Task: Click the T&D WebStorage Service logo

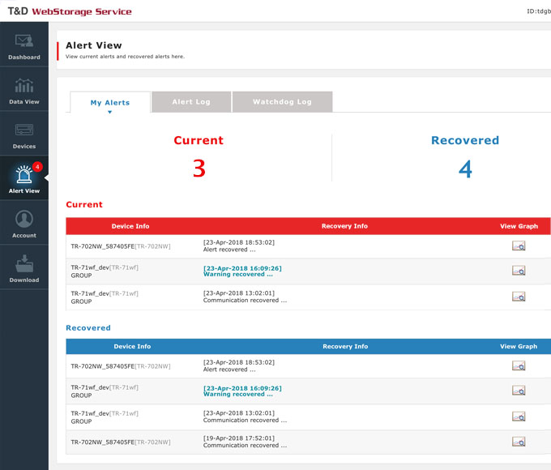Action: [70, 11]
